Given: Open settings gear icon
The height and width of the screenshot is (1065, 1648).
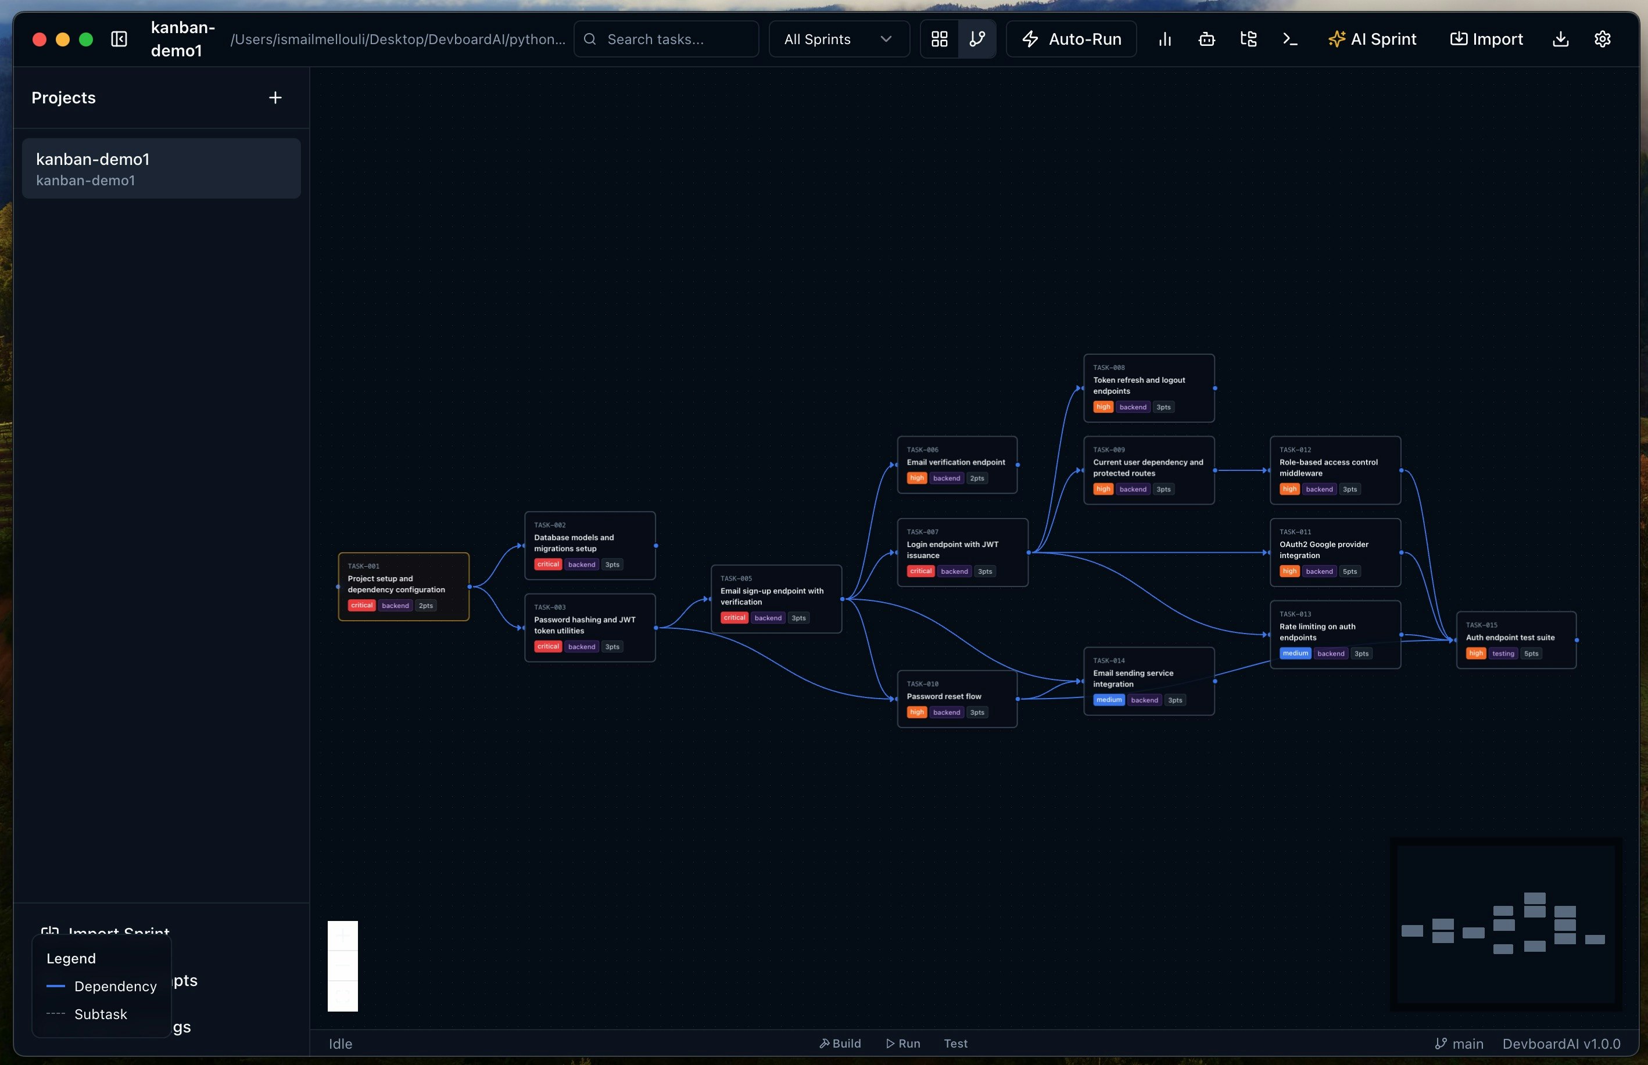Looking at the screenshot, I should [1602, 39].
